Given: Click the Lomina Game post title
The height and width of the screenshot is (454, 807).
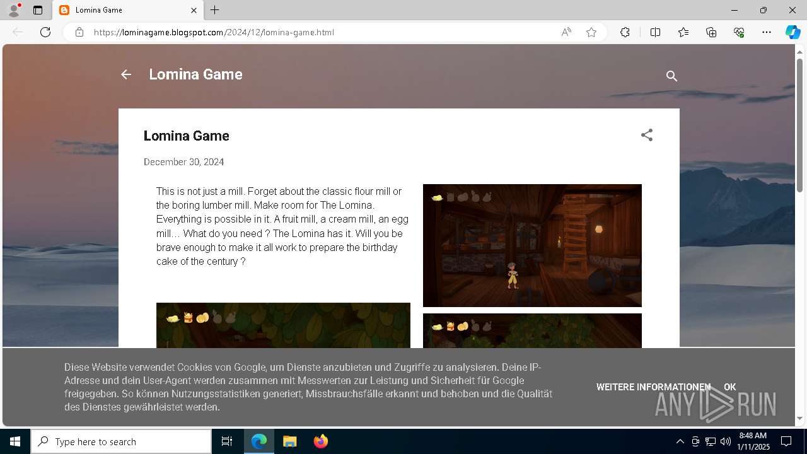Looking at the screenshot, I should [186, 136].
